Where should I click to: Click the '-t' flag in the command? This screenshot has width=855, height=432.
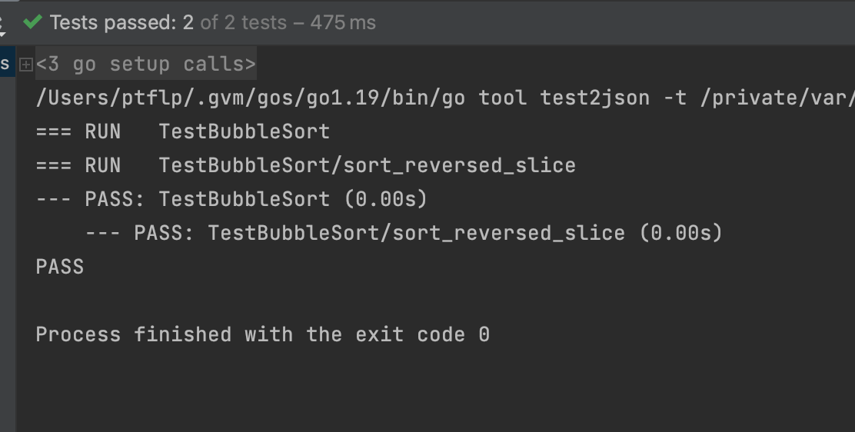pos(674,98)
